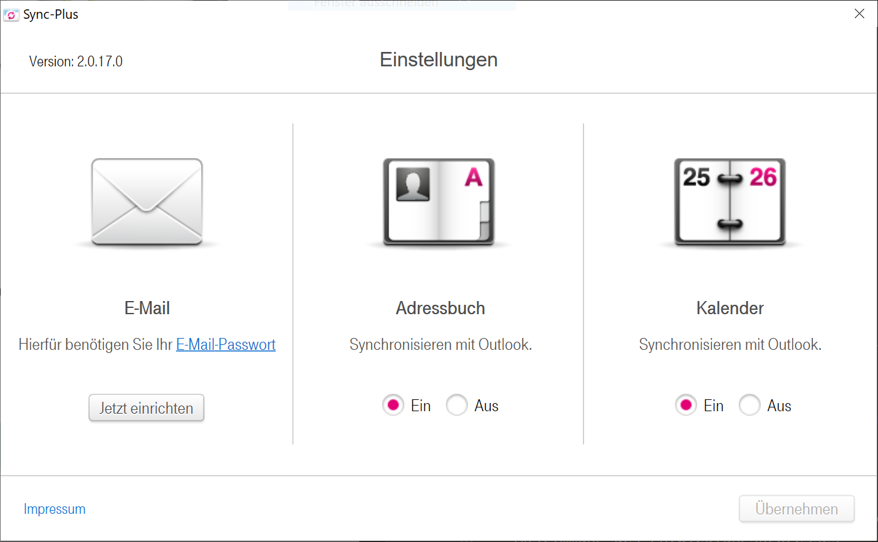Open the E-Mail-Passwort link

226,345
